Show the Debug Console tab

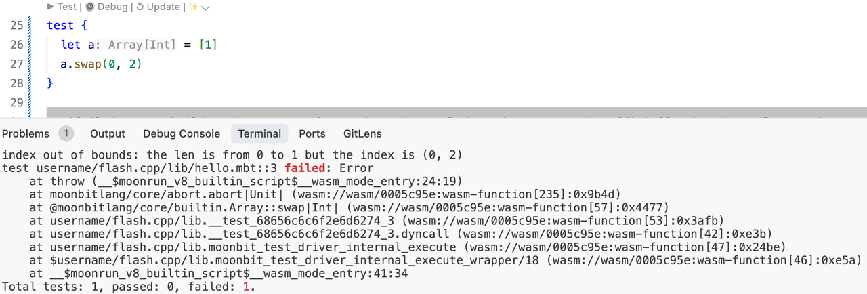click(182, 133)
